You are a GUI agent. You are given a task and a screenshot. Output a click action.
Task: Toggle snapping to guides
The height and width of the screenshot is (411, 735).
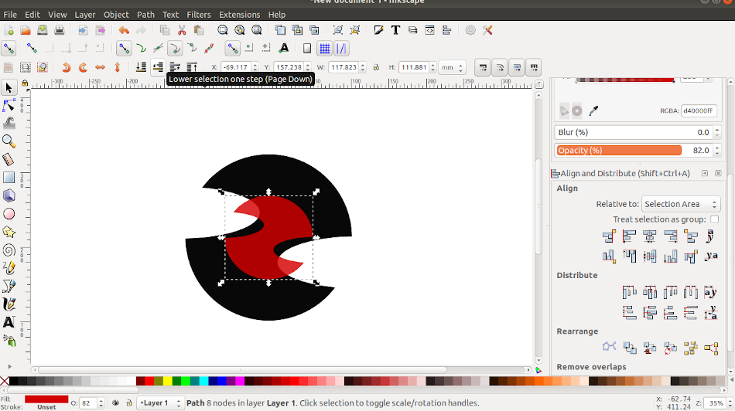point(341,49)
